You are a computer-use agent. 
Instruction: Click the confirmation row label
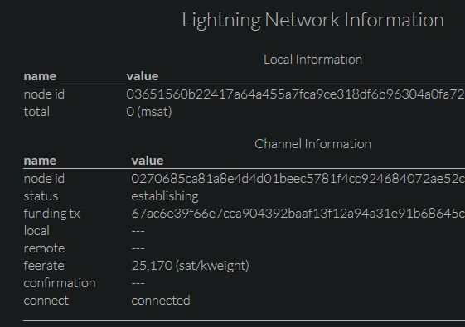click(60, 283)
